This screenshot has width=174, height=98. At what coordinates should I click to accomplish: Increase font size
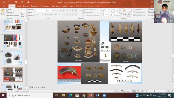[54, 11]
